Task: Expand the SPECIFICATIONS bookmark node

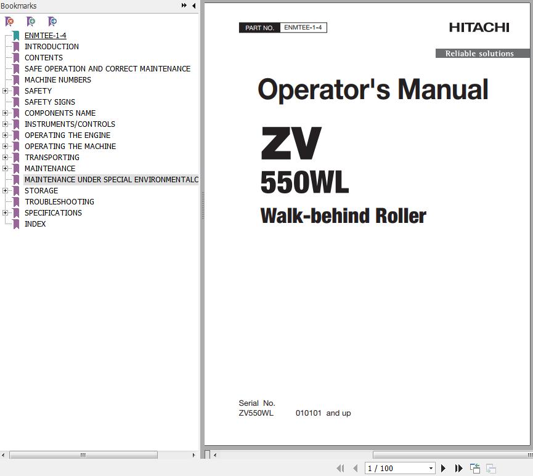Action: pos(5,213)
